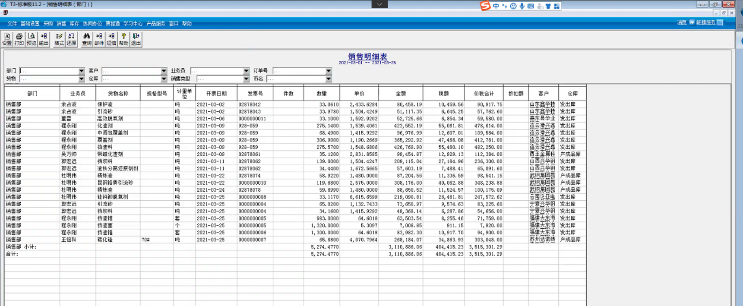The height and width of the screenshot is (306, 743).
Task: Open the 采购 menu
Action: [x=48, y=24]
